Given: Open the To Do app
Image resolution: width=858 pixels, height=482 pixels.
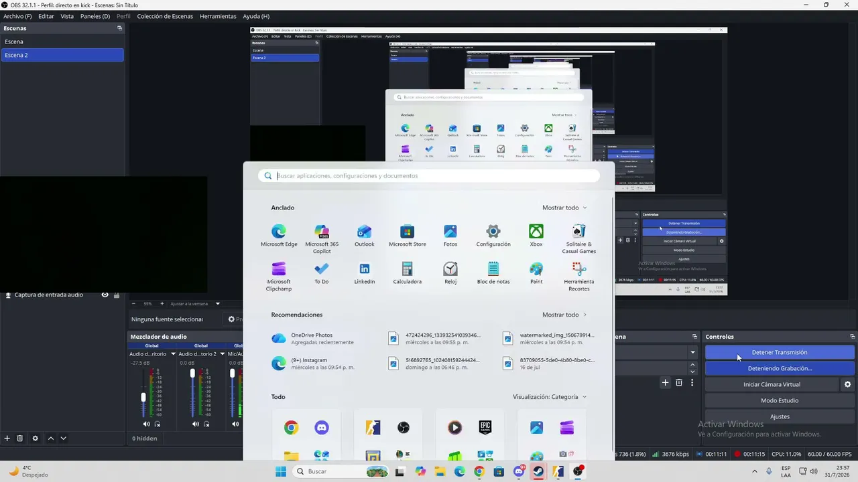Looking at the screenshot, I should 322,273.
